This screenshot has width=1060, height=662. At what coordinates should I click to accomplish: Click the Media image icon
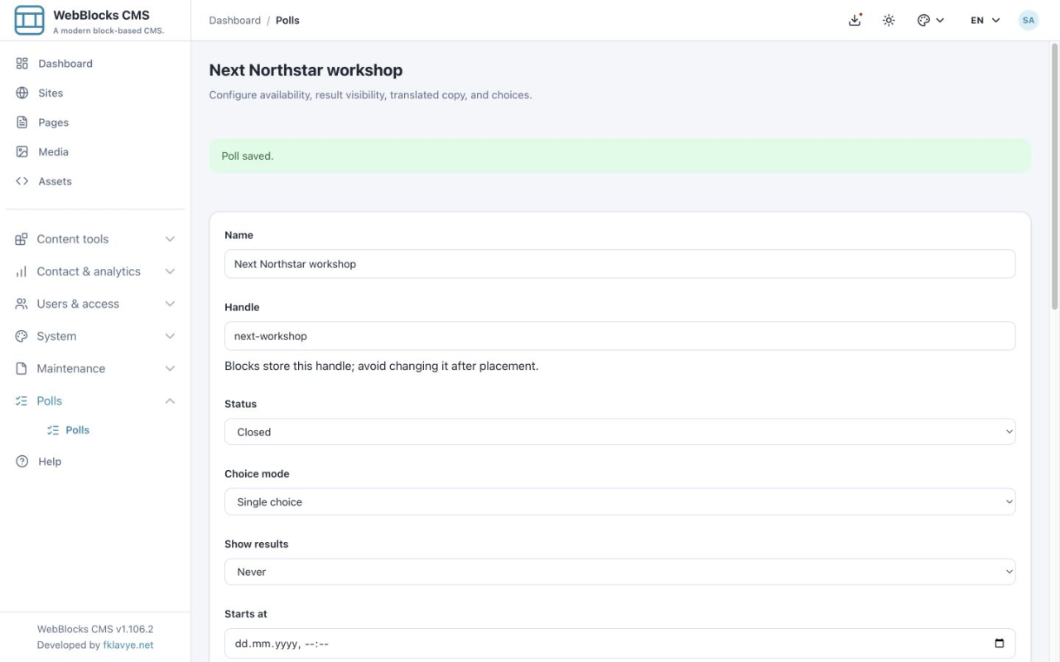(22, 151)
